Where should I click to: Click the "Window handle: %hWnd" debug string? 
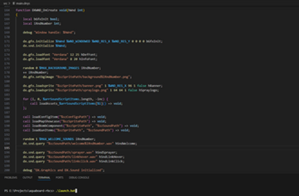point(55,32)
